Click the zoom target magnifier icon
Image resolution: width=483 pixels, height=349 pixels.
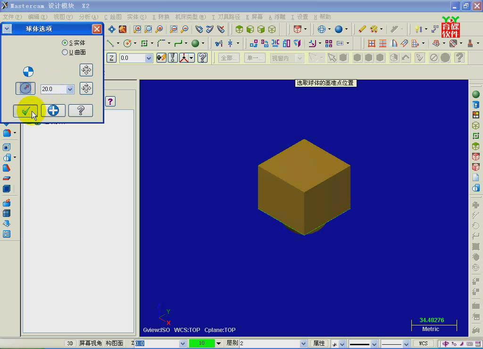coord(148,29)
